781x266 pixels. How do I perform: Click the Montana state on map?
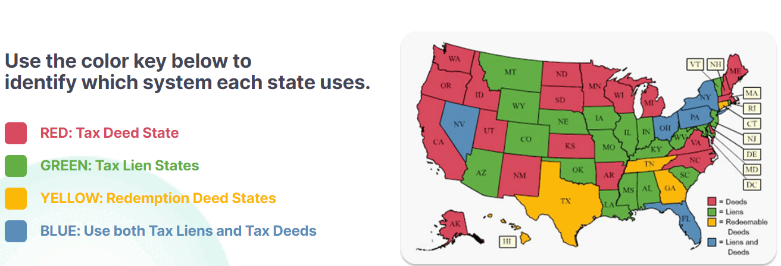point(509,72)
